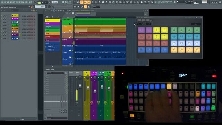Viewport: 222px width, 125px height.
Task: Open the Playlist window menu arrow
Action: (x=46, y=10)
